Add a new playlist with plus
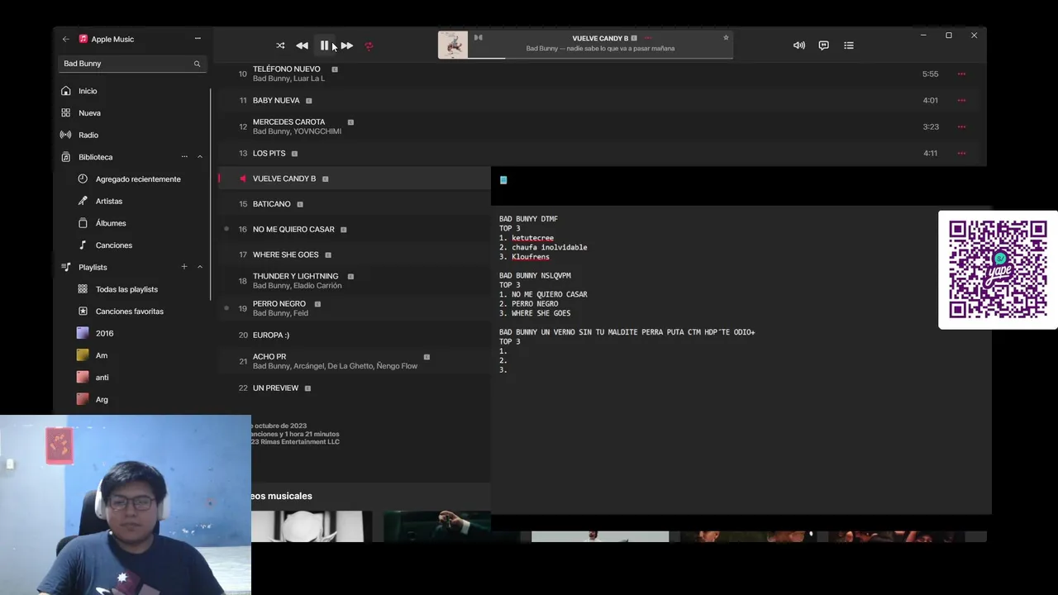 point(184,267)
